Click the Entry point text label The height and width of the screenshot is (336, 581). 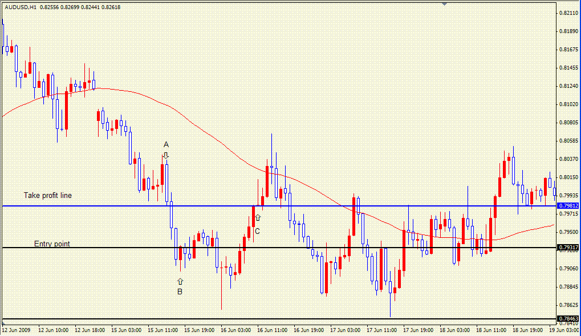(52, 244)
